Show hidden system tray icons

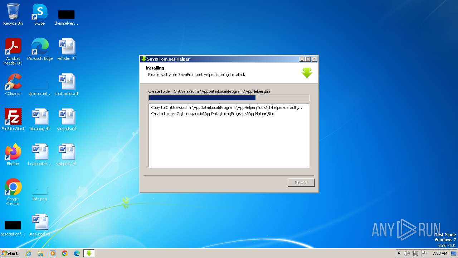click(x=399, y=253)
